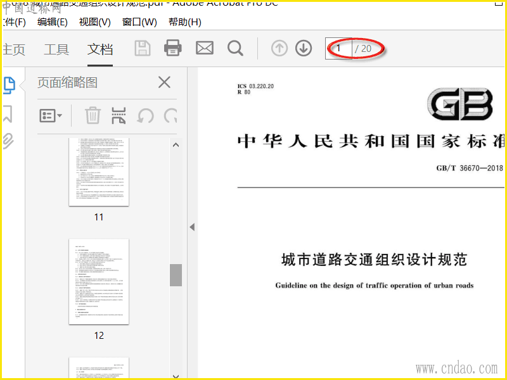Select page 12 thumbnail

[99, 282]
